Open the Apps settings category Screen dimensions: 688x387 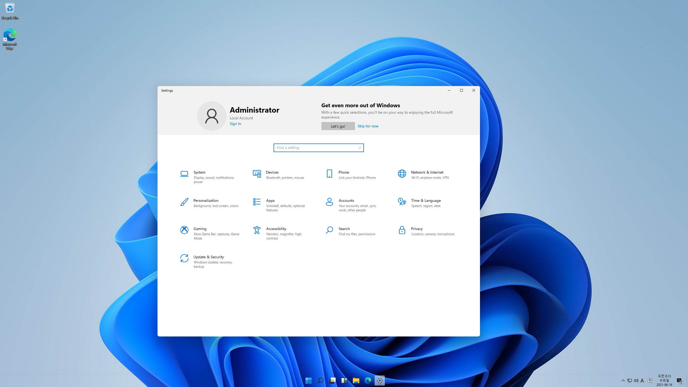tap(270, 200)
